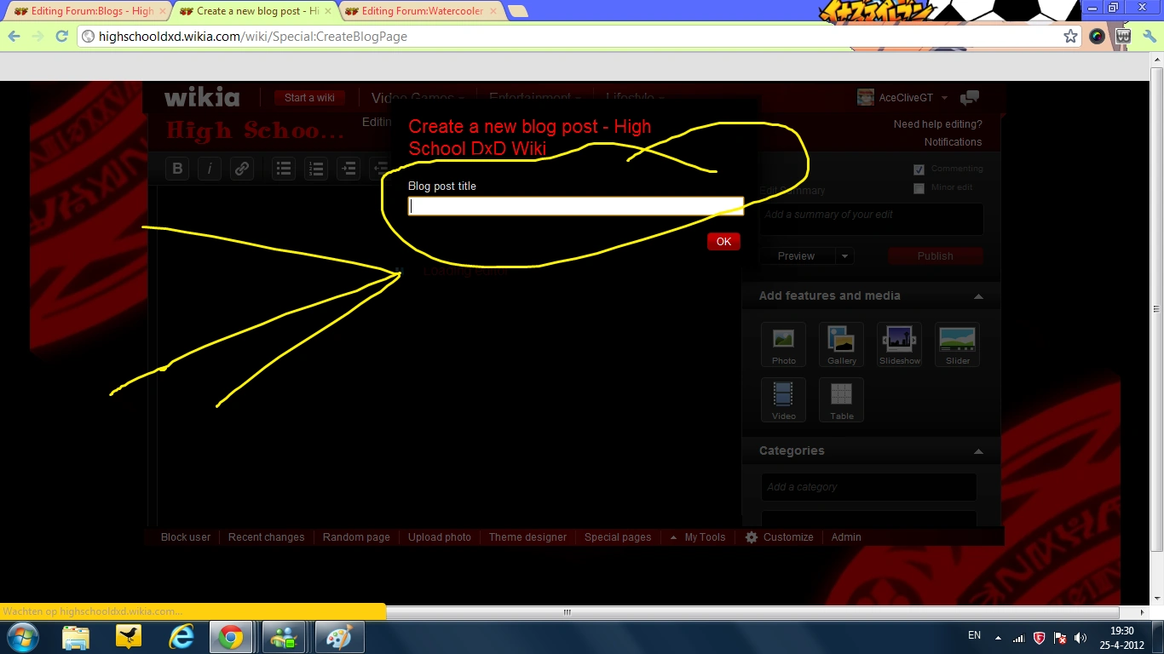Screen dimensions: 1164x654
Task: Bookmark this page with the star icon
Action: (1071, 36)
